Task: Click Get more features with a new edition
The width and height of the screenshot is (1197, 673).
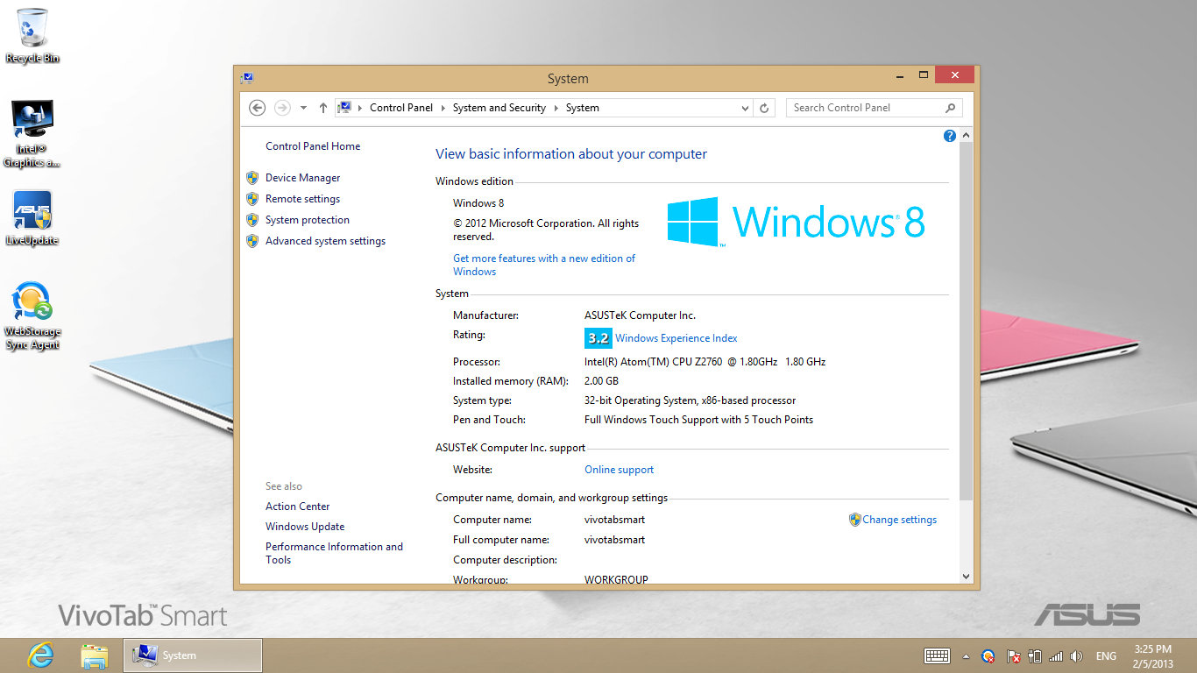Action: pos(544,265)
